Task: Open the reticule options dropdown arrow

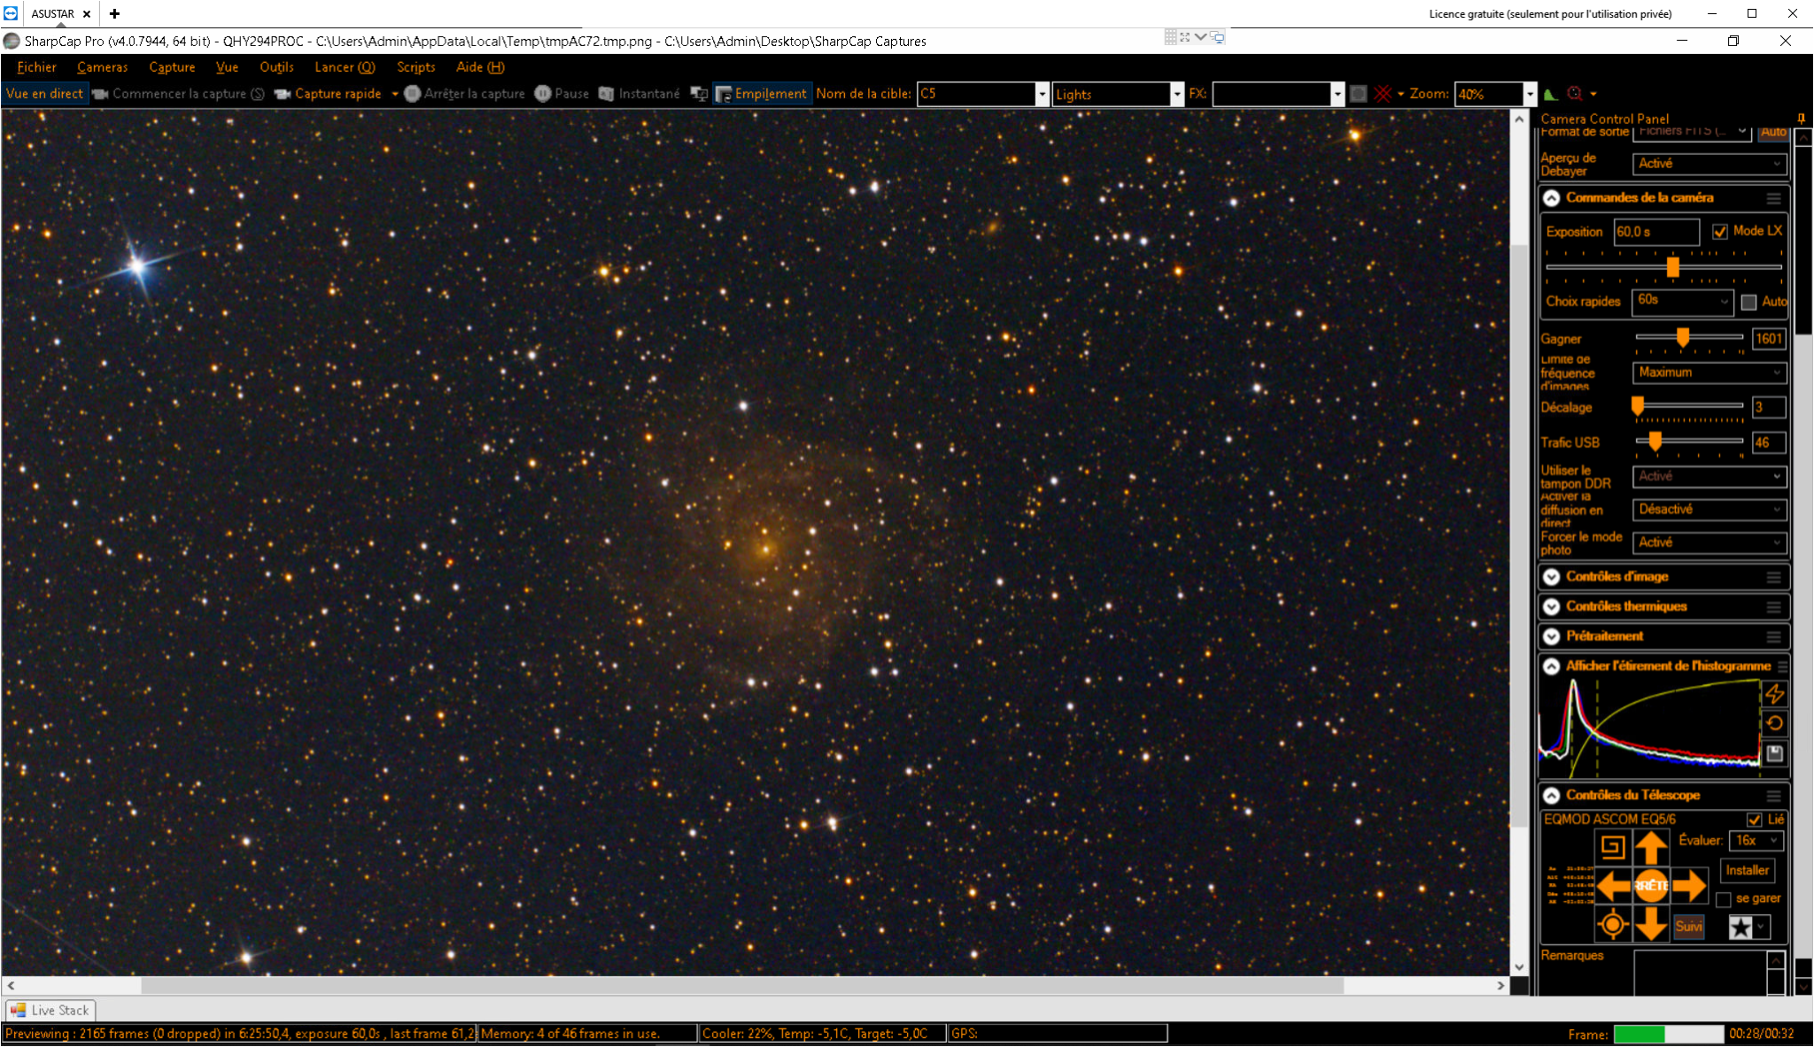Action: (x=1401, y=94)
